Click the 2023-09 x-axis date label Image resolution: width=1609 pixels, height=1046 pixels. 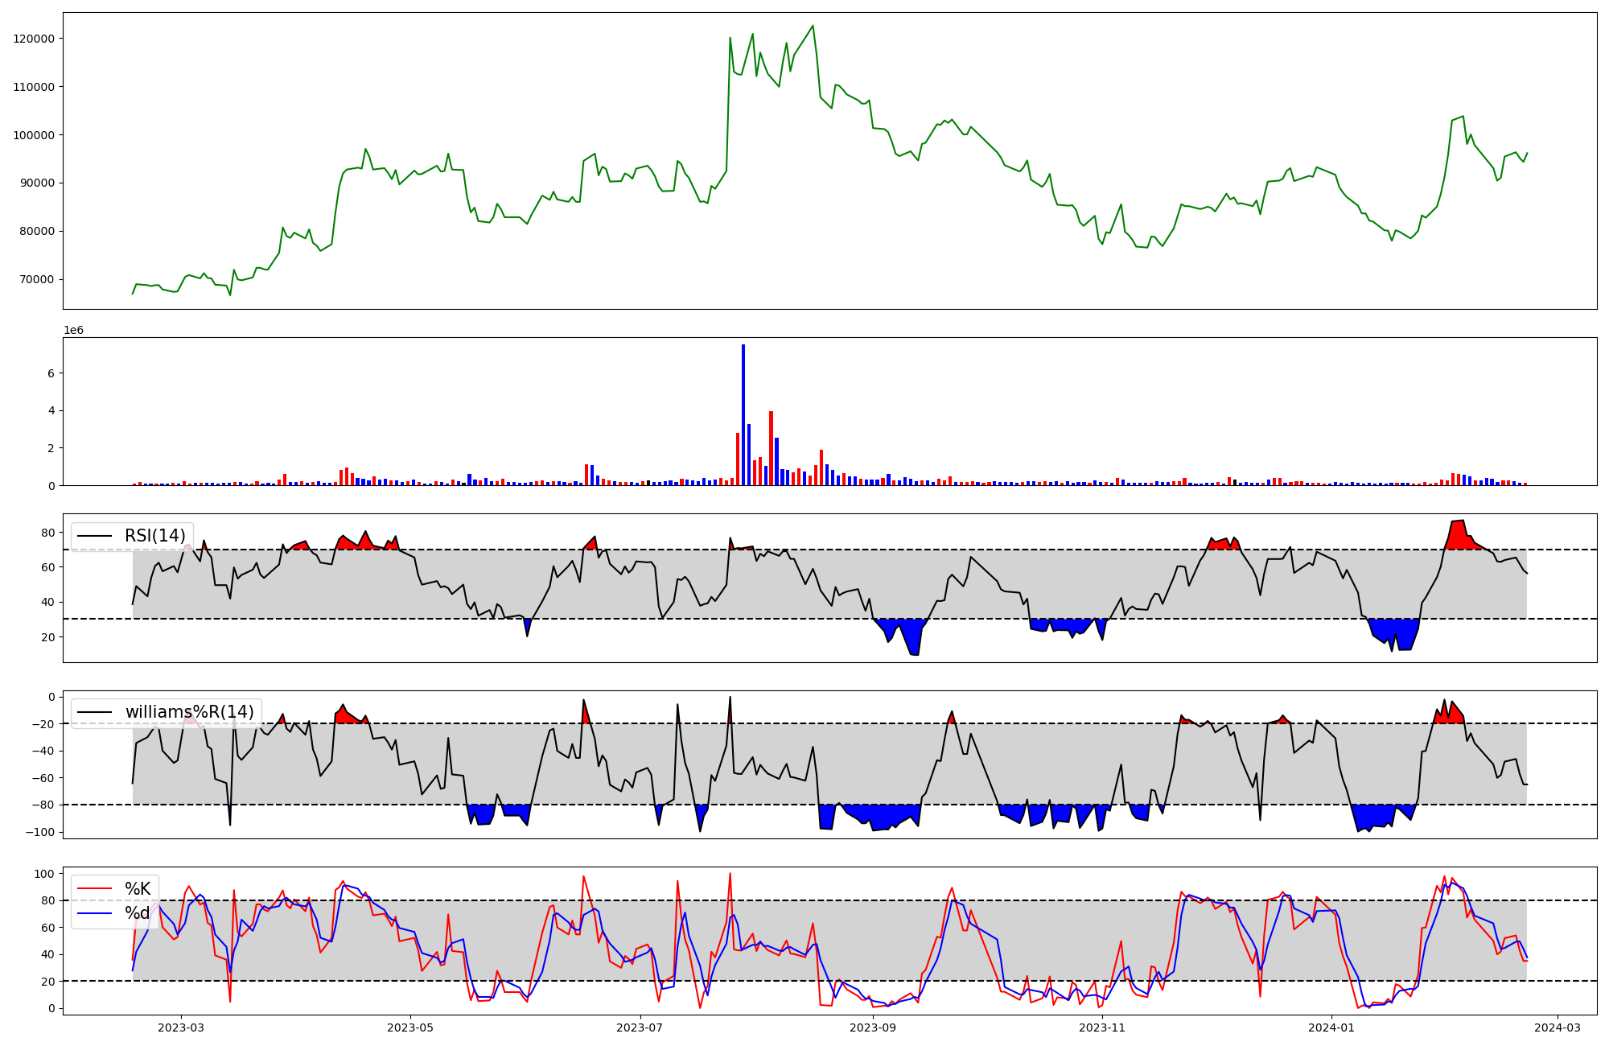tap(872, 1027)
